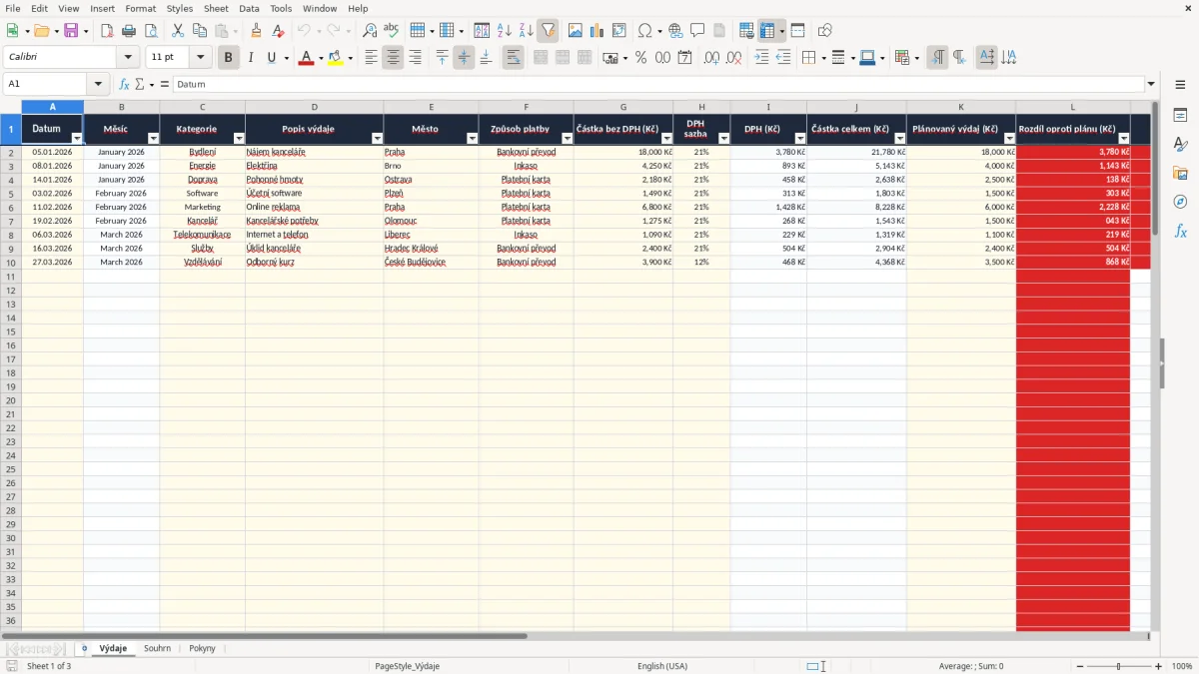Insert an image

click(x=576, y=31)
